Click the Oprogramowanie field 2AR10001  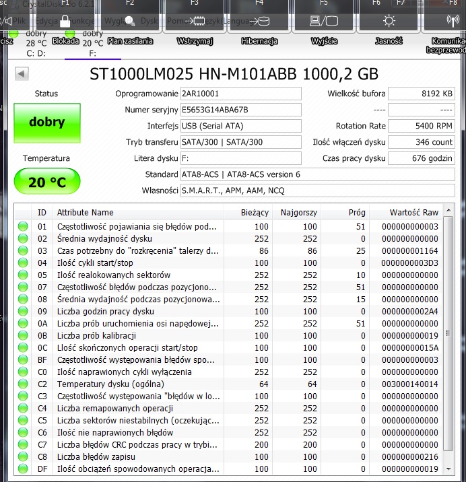click(241, 94)
